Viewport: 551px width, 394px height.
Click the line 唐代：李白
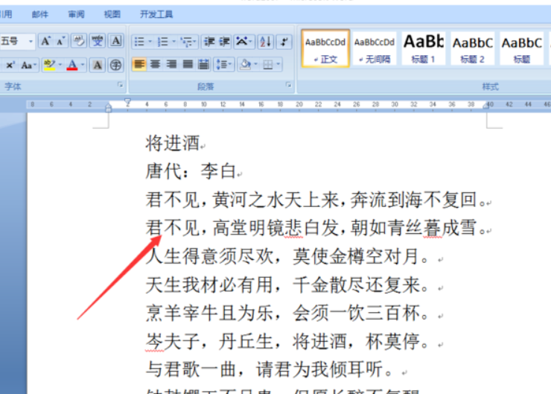[x=191, y=171]
